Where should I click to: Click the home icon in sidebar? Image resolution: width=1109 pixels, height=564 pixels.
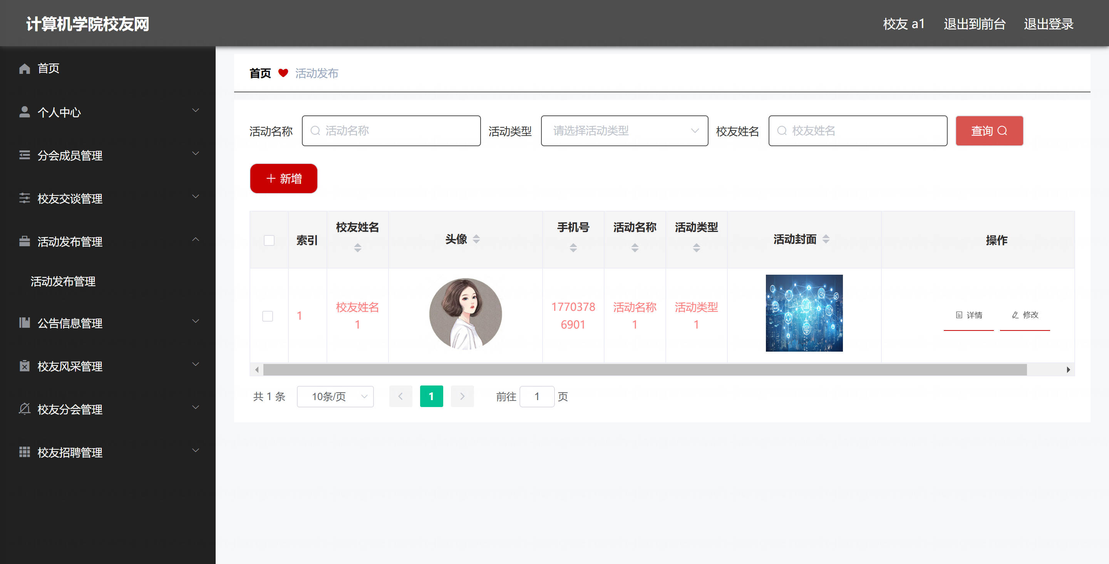tap(25, 68)
